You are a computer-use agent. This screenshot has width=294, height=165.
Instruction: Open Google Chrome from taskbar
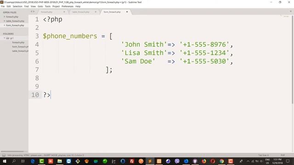tap(222, 161)
